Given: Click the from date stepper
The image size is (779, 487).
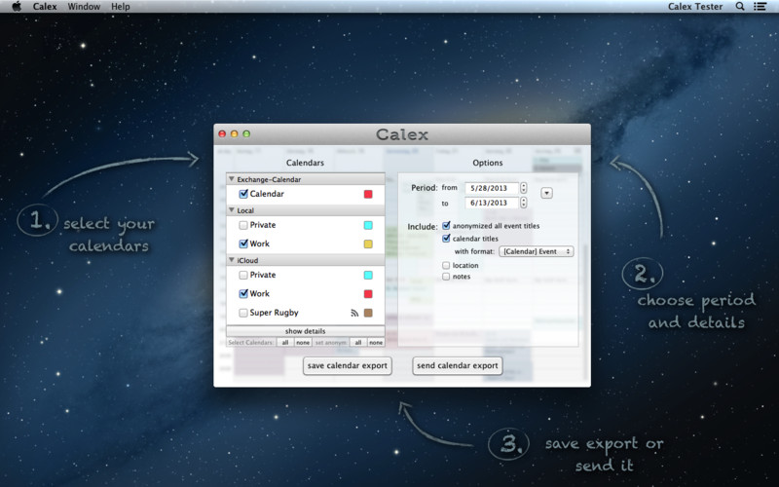Looking at the screenshot, I should tap(523, 188).
